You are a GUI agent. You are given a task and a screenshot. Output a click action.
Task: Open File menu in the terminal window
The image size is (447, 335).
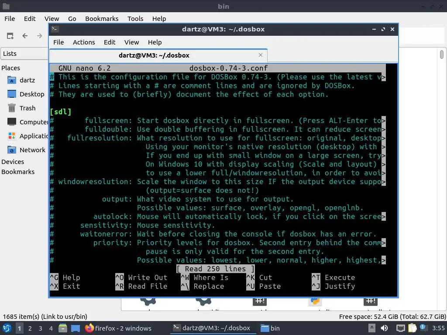[x=58, y=42]
